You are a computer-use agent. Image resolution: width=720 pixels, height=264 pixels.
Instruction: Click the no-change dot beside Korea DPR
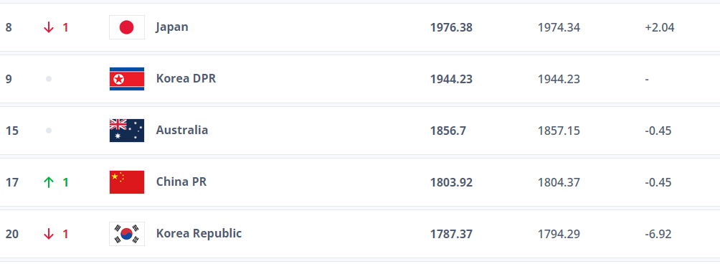(49, 79)
